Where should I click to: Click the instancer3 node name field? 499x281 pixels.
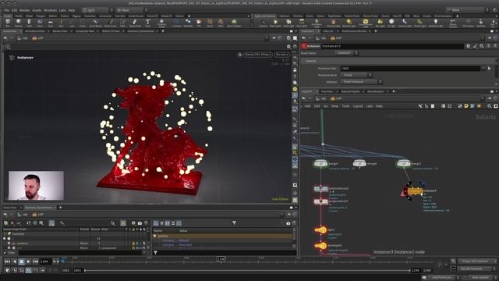392,46
